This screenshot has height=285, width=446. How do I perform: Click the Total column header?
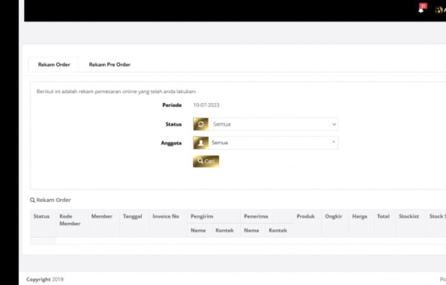coord(383,216)
